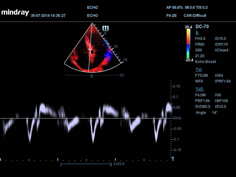Click the G50 gain parameter
This screenshot has width=236, height=177.
coord(199,50)
